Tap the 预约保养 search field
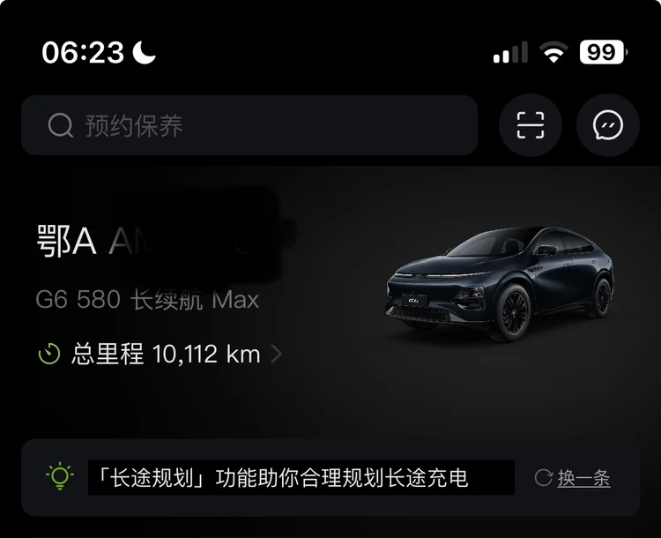The image size is (661, 538). [x=249, y=125]
